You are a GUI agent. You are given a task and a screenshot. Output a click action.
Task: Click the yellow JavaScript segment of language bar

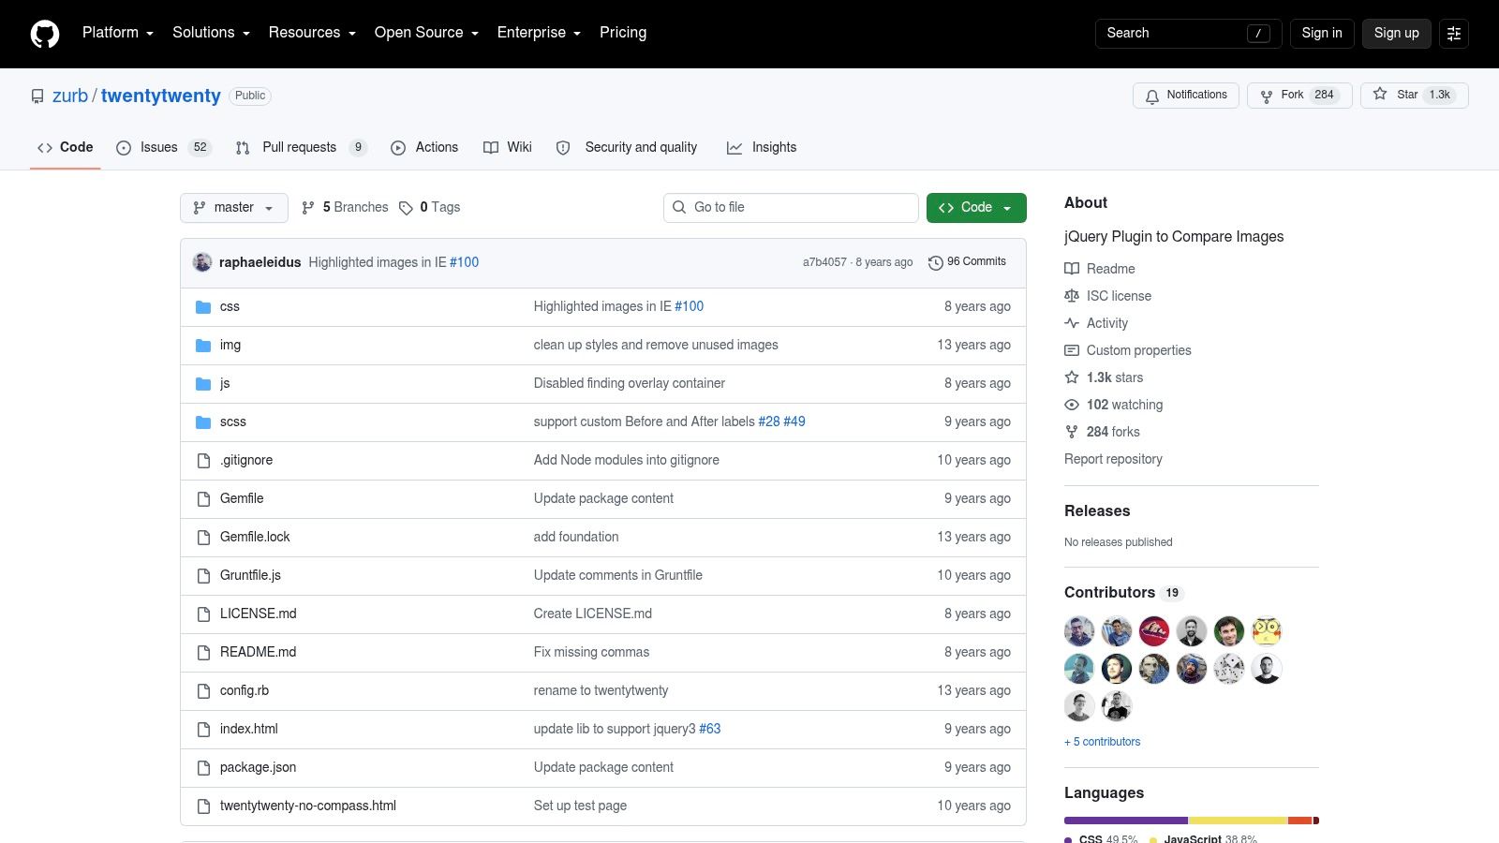click(1239, 821)
